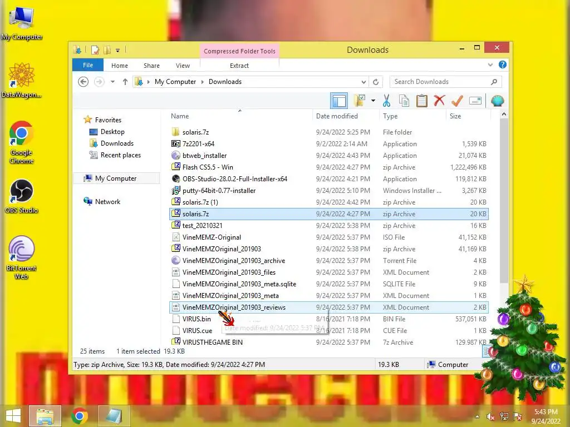Click the red X Delete toolbar icon
Viewport: 570px width, 427px height.
[439, 101]
